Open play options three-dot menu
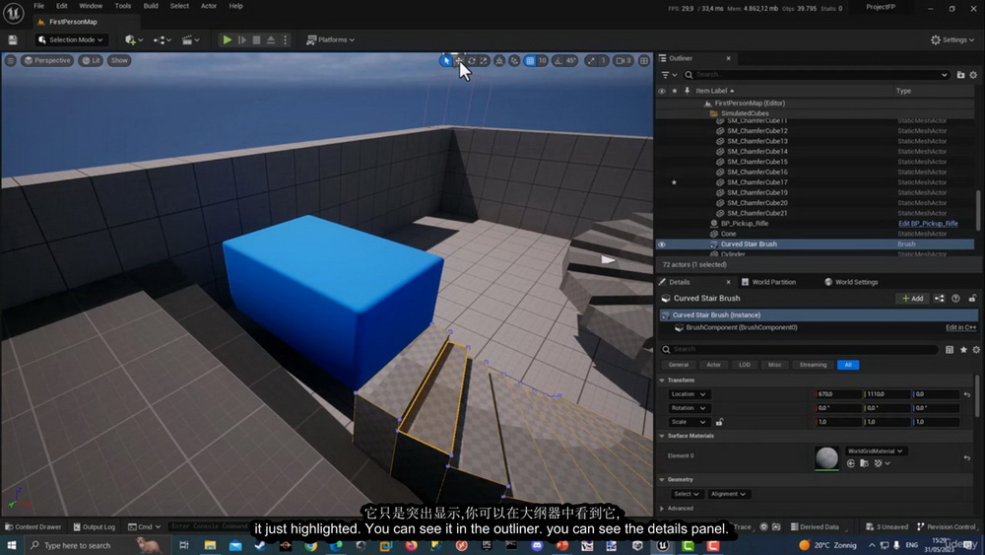 click(286, 39)
